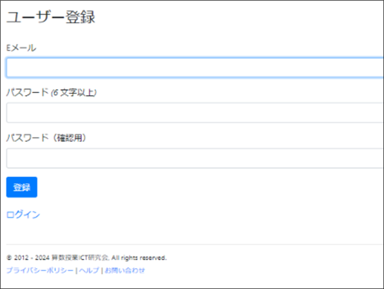The image size is (384, 289).
Task: Click the ユーザー登録 page heading
Action: (x=51, y=17)
